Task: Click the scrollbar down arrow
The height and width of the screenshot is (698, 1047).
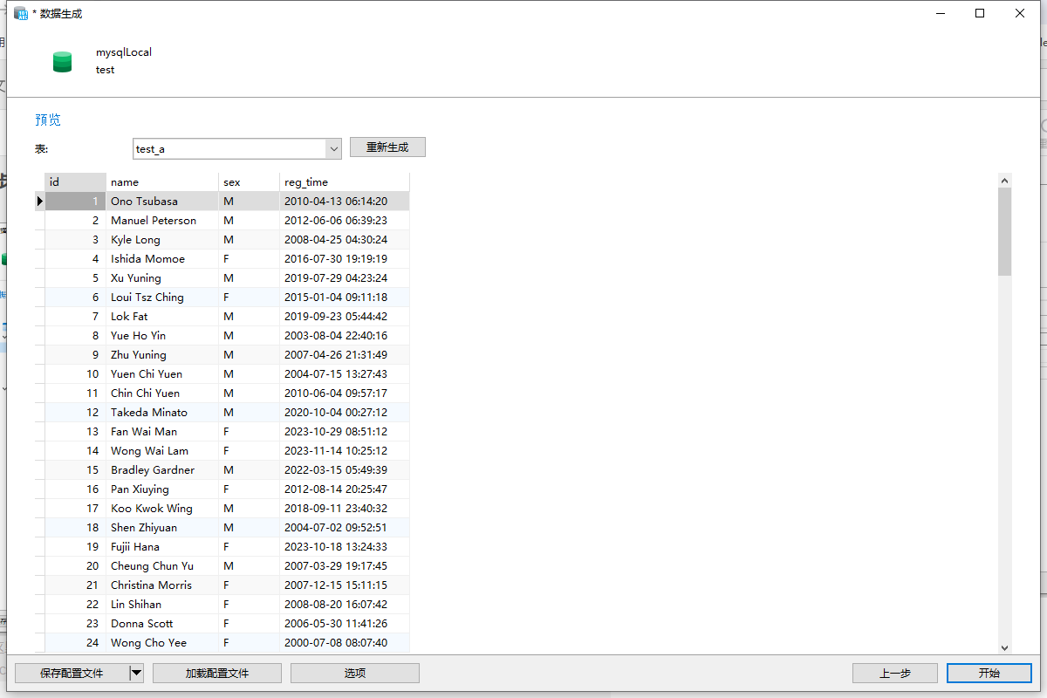Action: [x=1004, y=647]
